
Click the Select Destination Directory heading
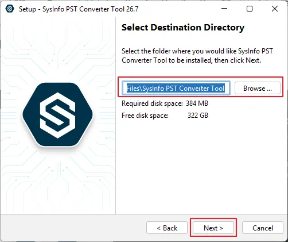[x=183, y=28]
